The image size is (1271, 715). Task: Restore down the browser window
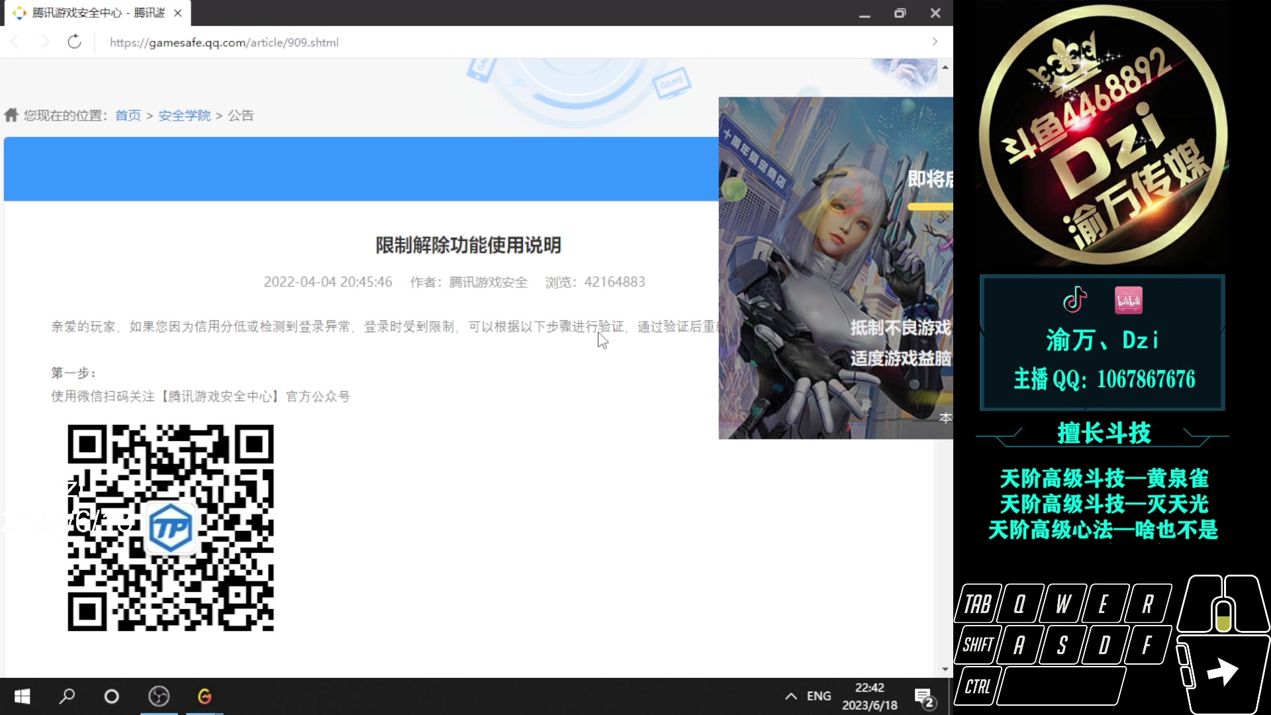(x=900, y=13)
